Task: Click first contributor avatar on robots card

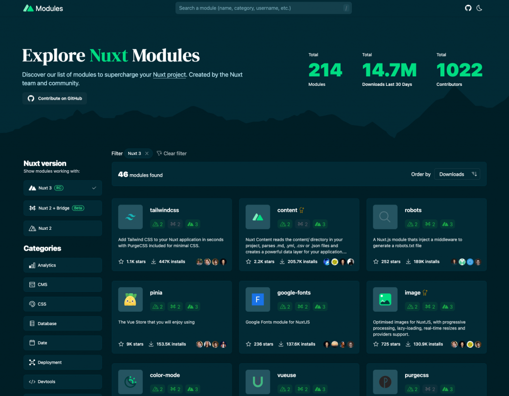Action: coord(454,262)
